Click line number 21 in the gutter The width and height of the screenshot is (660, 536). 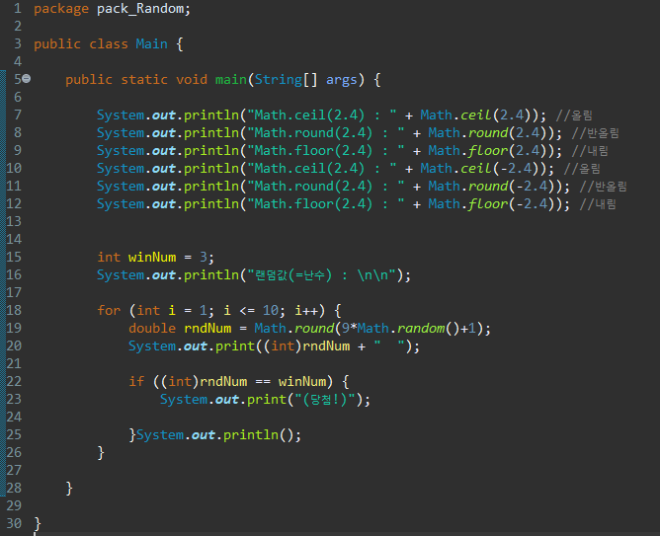click(14, 363)
